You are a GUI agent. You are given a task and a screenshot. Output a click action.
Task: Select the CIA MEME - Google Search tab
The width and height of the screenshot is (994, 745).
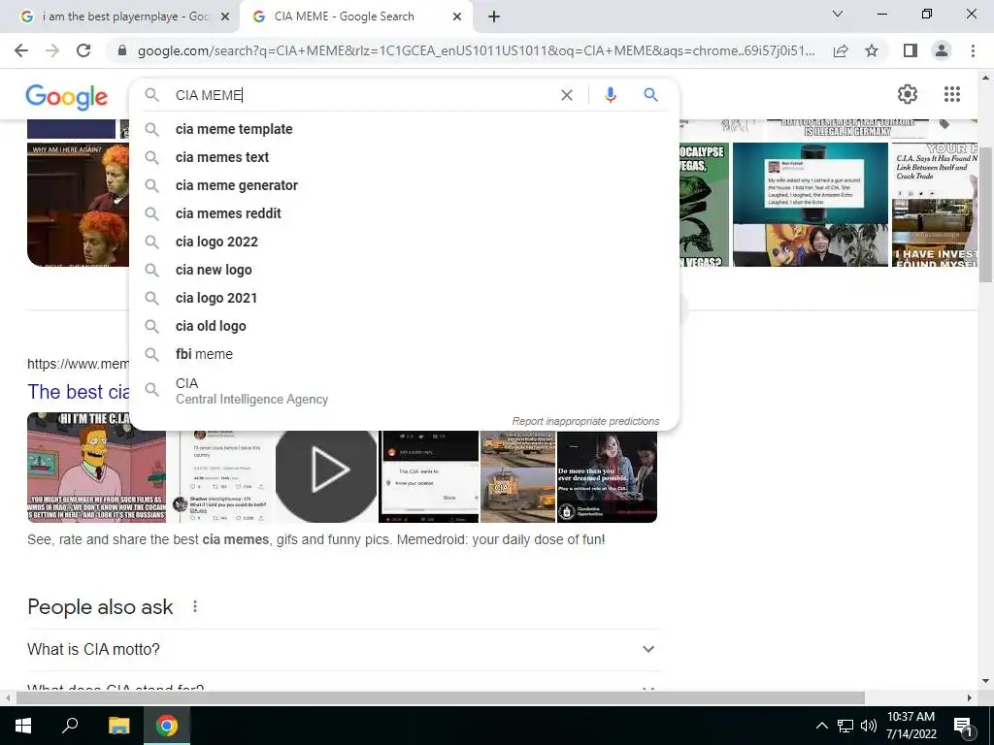(356, 16)
